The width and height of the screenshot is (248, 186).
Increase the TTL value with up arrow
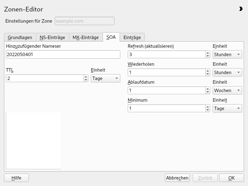click(x=86, y=77)
